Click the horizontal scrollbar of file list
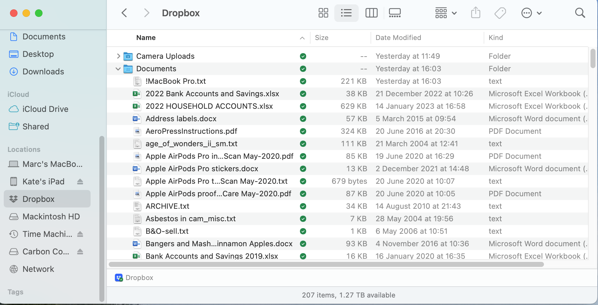This screenshot has width=598, height=305. (x=326, y=264)
